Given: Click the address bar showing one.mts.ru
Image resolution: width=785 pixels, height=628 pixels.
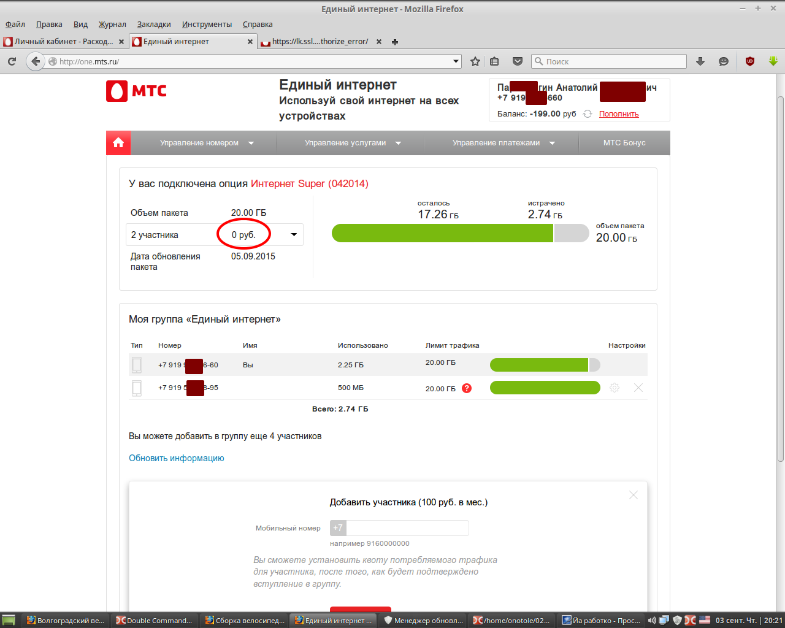Looking at the screenshot, I should 253,61.
